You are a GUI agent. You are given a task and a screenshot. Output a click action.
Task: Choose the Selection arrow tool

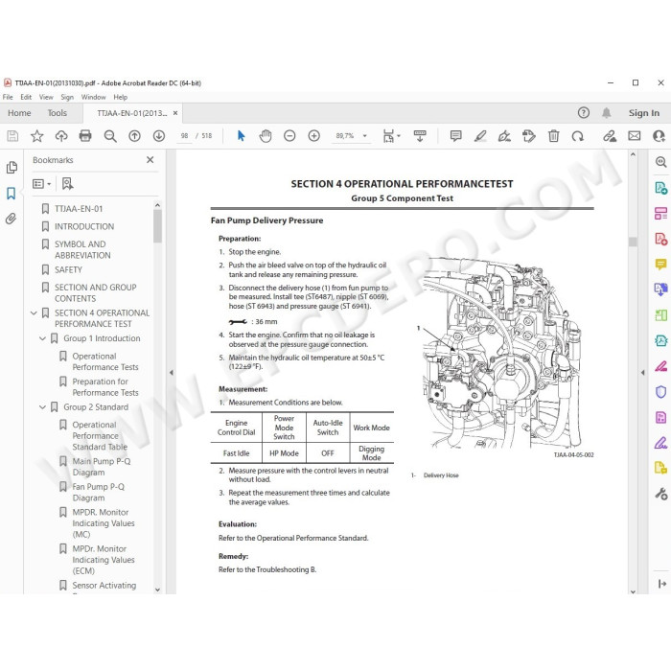241,136
